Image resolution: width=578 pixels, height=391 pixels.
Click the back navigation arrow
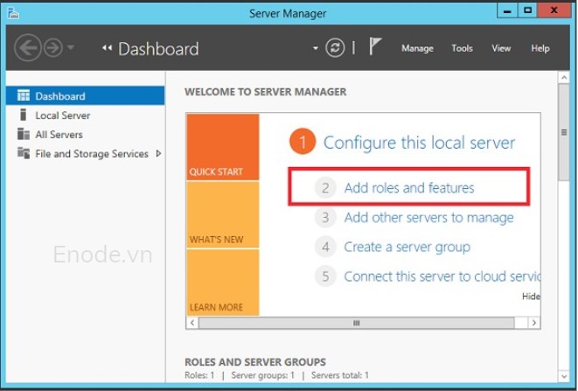click(x=28, y=48)
